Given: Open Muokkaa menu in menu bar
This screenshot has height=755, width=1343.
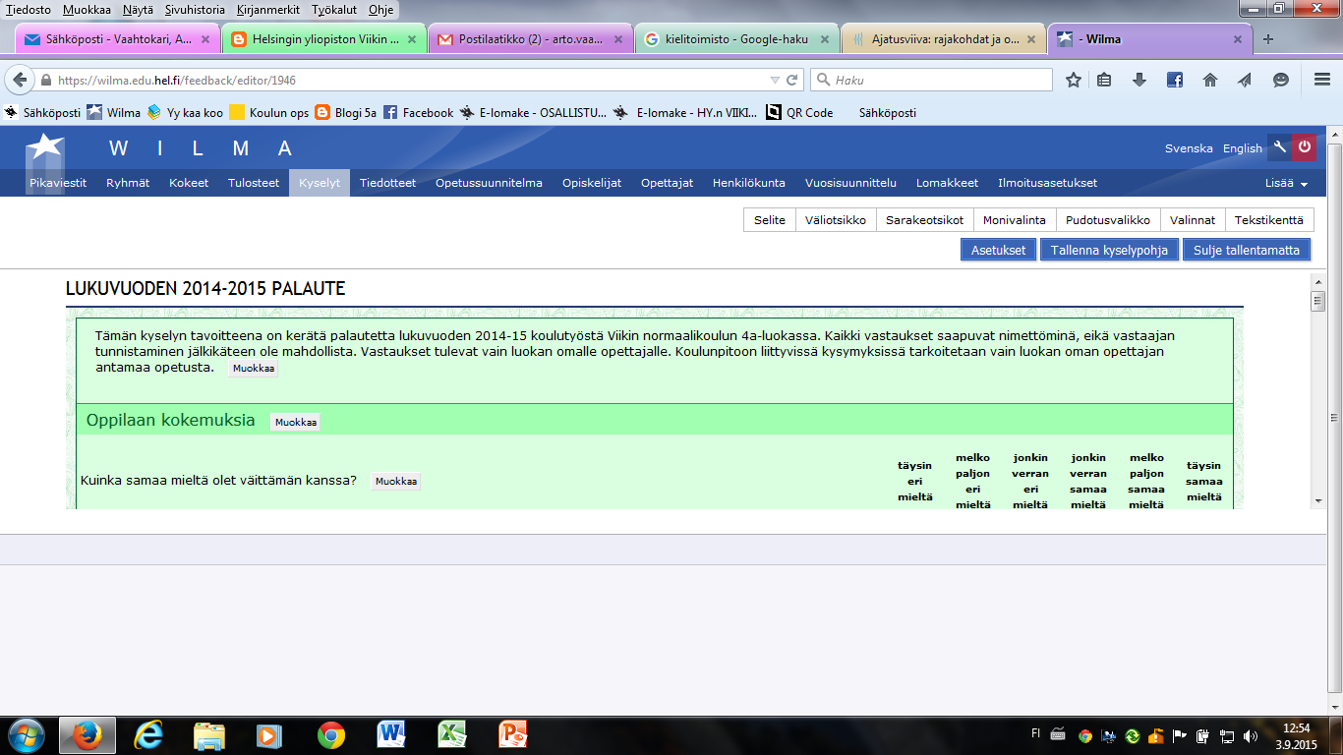Looking at the screenshot, I should pyautogui.click(x=87, y=10).
